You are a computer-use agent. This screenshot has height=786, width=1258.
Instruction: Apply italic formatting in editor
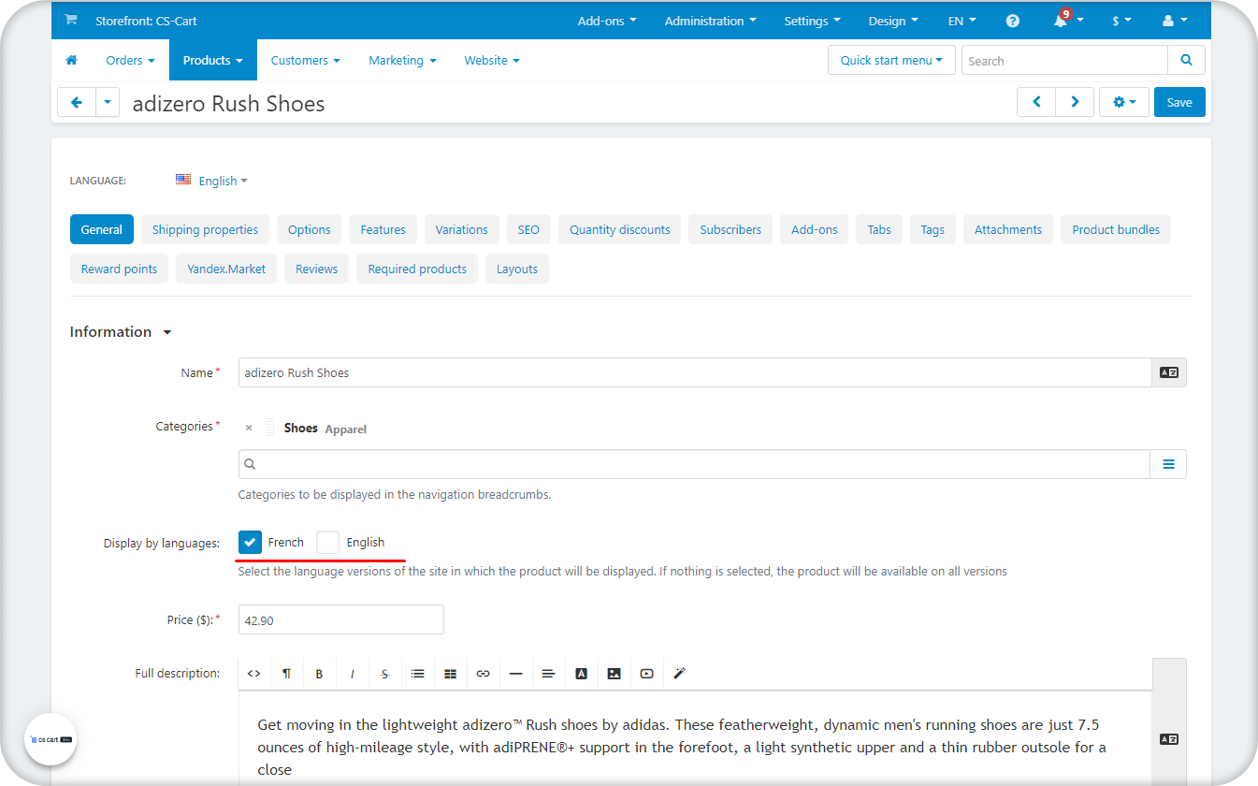tap(352, 674)
